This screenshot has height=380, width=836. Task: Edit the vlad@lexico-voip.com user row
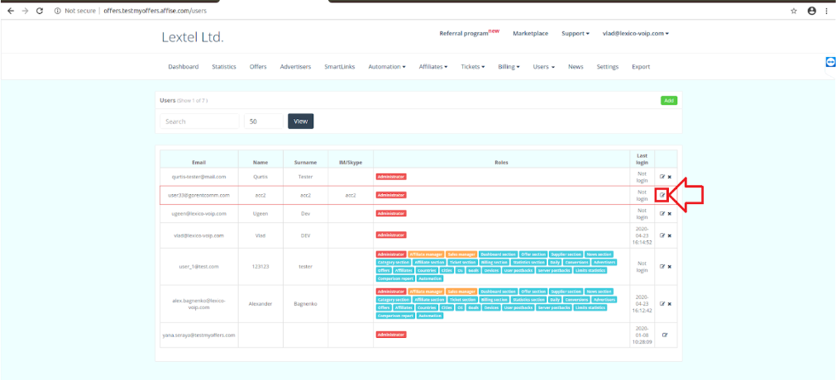click(662, 235)
